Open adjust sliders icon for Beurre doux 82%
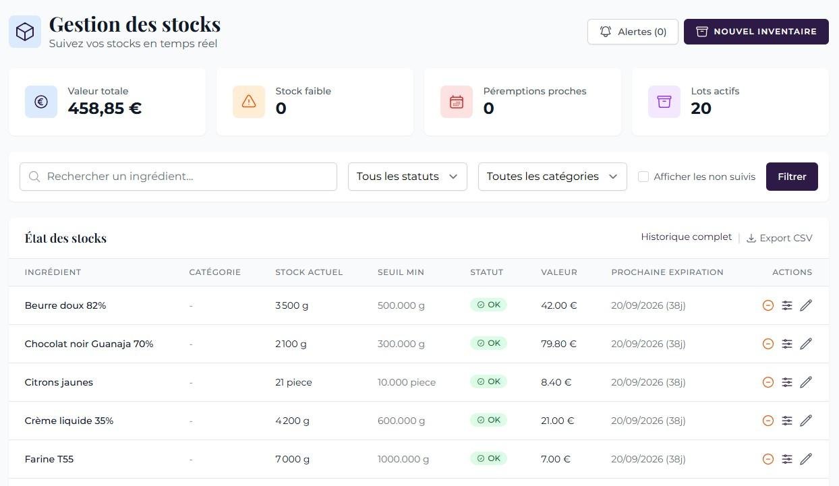This screenshot has height=486, width=839. point(787,305)
